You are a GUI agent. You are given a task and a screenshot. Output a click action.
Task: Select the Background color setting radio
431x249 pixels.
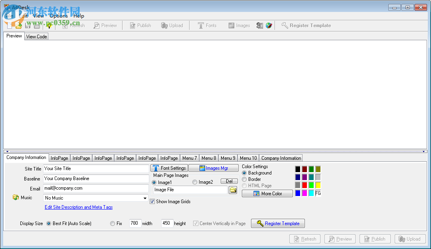click(244, 173)
